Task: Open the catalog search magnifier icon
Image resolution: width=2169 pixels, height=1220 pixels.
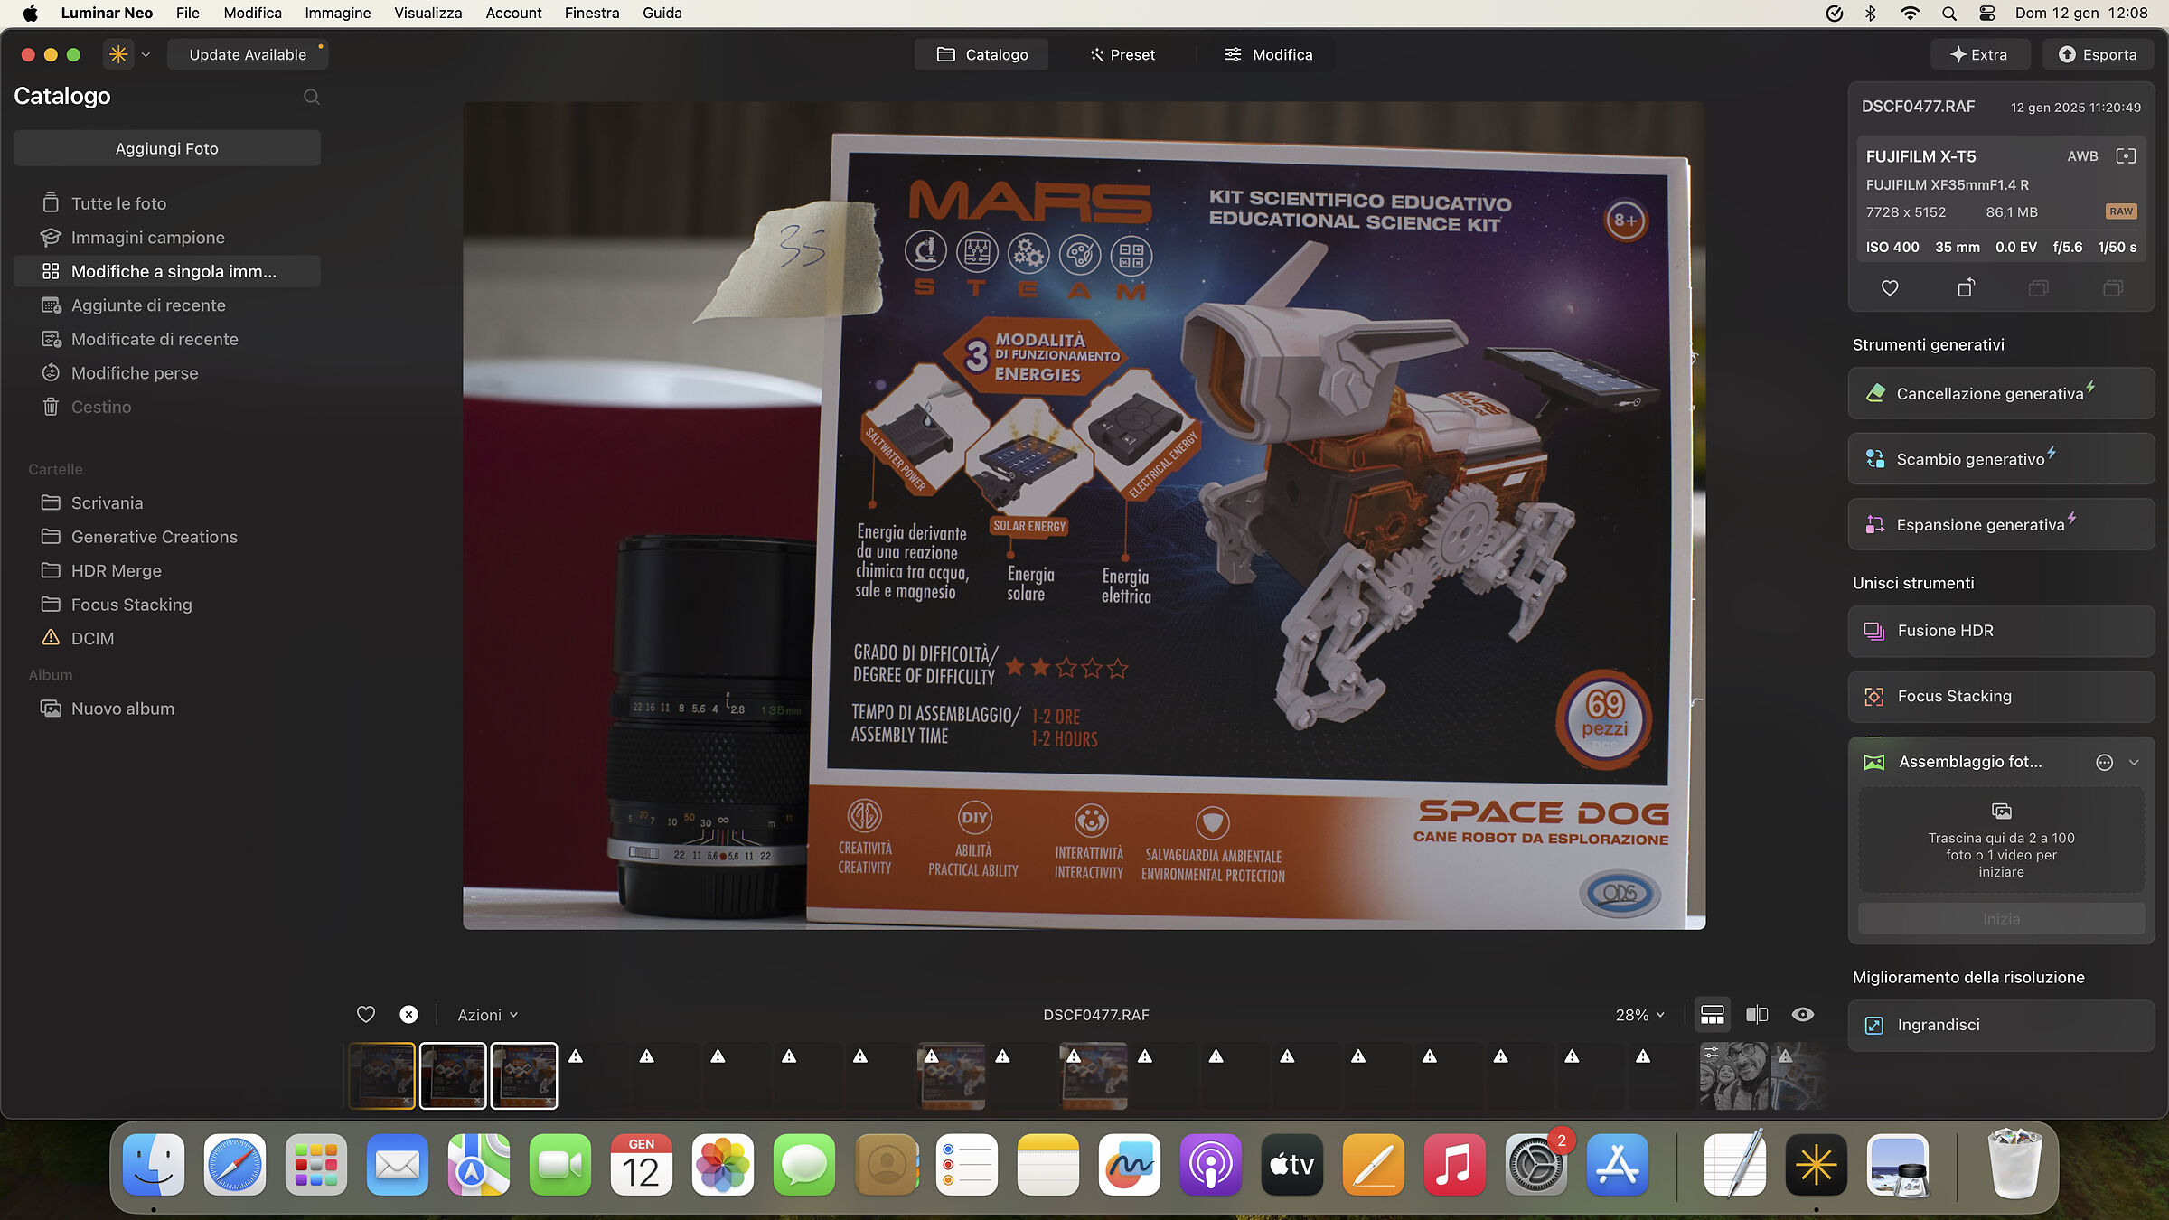Action: tap(312, 97)
